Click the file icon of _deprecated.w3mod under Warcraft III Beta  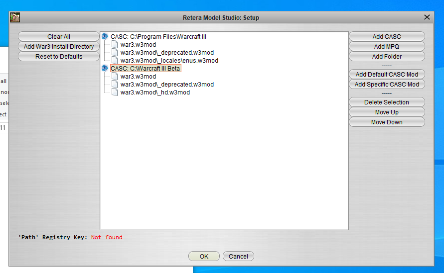[x=115, y=84]
